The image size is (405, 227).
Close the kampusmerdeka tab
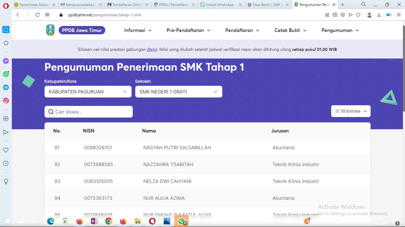100,5
